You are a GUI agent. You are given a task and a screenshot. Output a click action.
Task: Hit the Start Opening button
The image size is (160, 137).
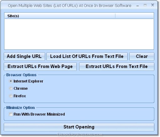[79, 127]
